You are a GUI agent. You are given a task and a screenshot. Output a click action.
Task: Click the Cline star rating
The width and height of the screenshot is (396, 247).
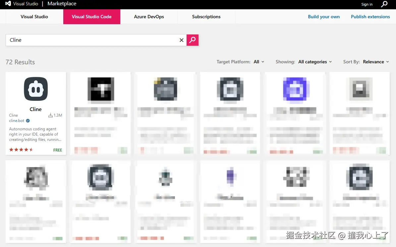pos(21,150)
